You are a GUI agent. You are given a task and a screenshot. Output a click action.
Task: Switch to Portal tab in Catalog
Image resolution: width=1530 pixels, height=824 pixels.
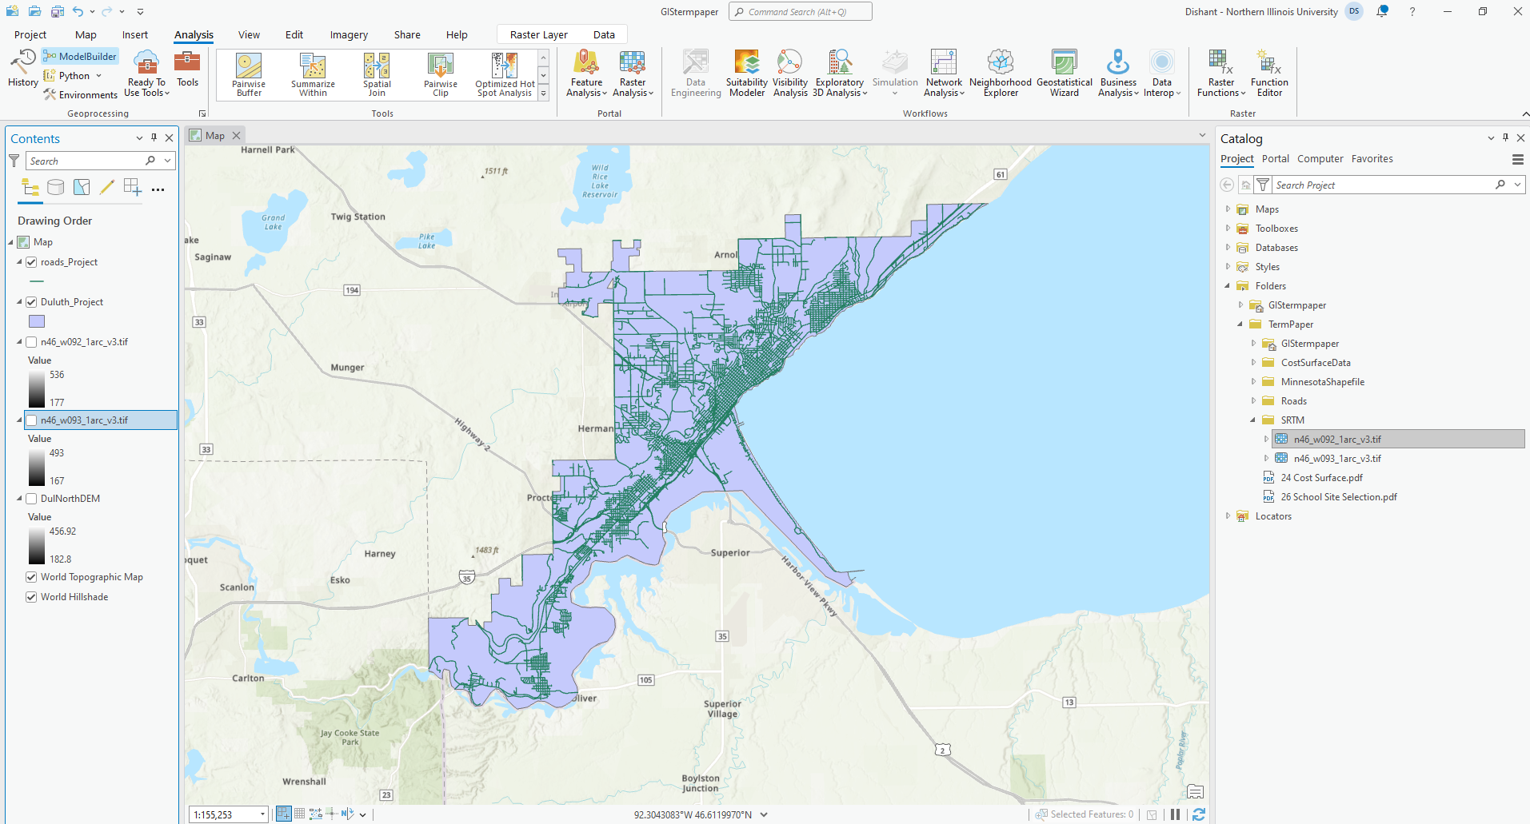coord(1276,159)
